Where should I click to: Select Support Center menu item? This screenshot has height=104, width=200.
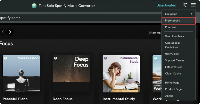[178, 60]
